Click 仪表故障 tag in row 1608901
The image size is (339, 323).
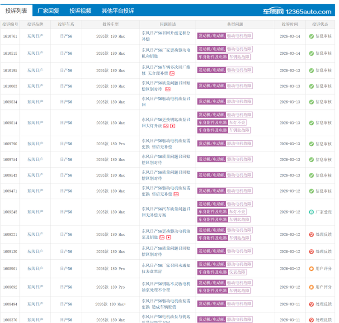coord(237,272)
